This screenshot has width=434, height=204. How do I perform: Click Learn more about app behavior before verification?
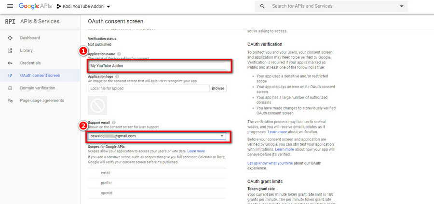point(284,149)
